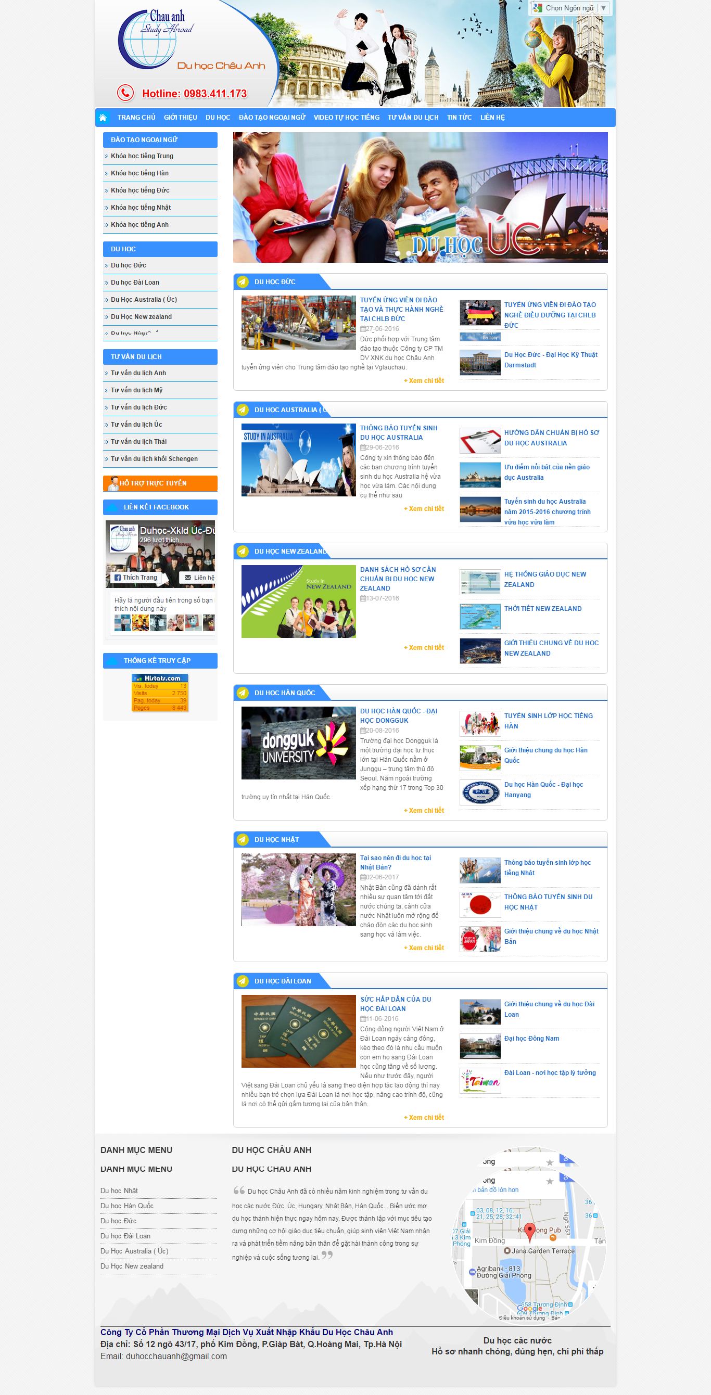Open TUYỂN SINH LỚP HỌC TIẾNG HÀN link
This screenshot has height=1395, width=711.
(x=548, y=721)
